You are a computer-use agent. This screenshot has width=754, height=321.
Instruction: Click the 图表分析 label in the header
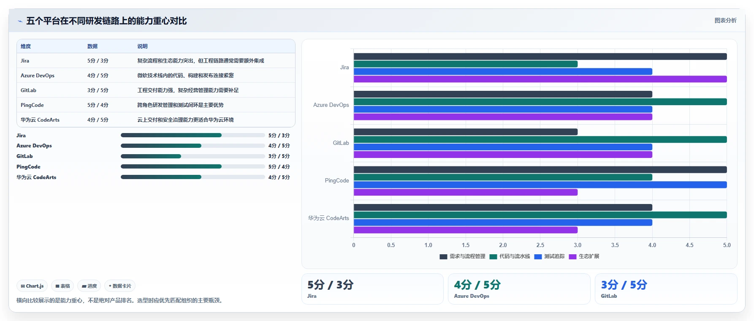point(725,21)
